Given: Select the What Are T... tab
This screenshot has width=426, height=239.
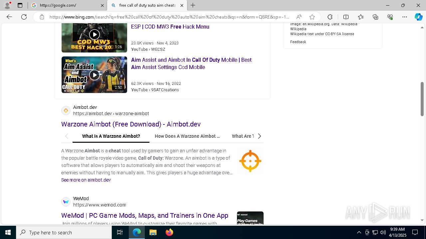Looking at the screenshot, I should pos(243,136).
